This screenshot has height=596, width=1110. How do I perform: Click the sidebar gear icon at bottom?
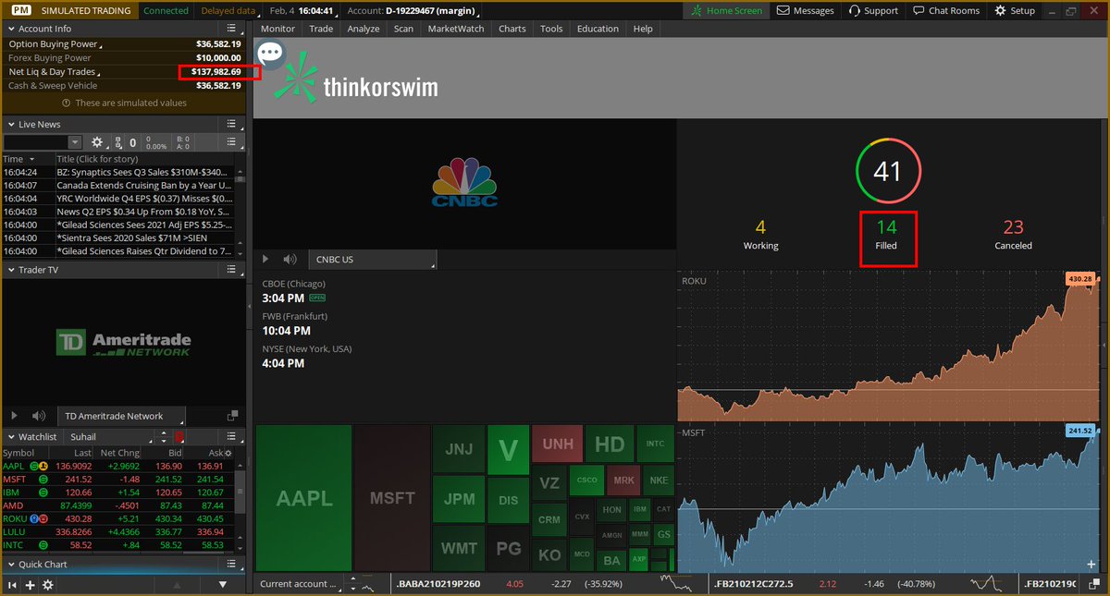(x=48, y=585)
